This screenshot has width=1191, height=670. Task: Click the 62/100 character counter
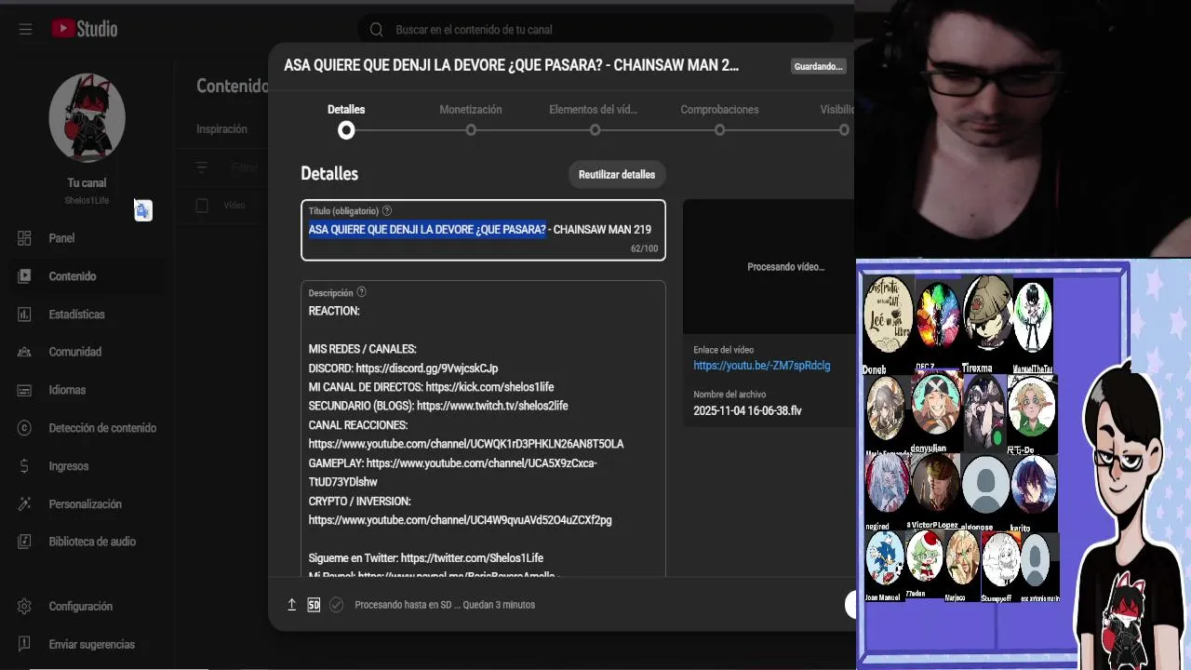[x=644, y=248]
